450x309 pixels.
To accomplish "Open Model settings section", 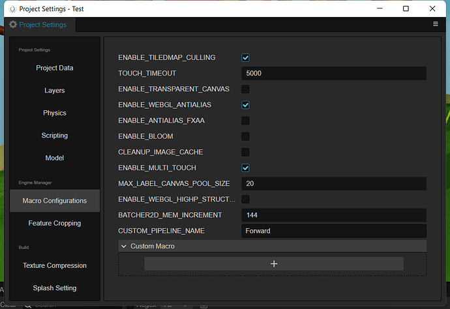I will tap(55, 158).
